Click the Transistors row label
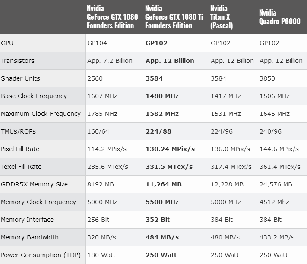 [x=18, y=61]
